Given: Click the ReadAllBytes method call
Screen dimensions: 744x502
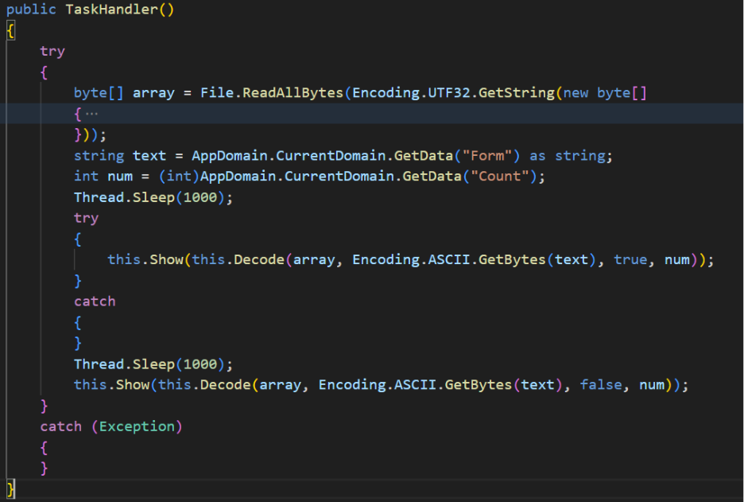Looking at the screenshot, I should coord(293,92).
